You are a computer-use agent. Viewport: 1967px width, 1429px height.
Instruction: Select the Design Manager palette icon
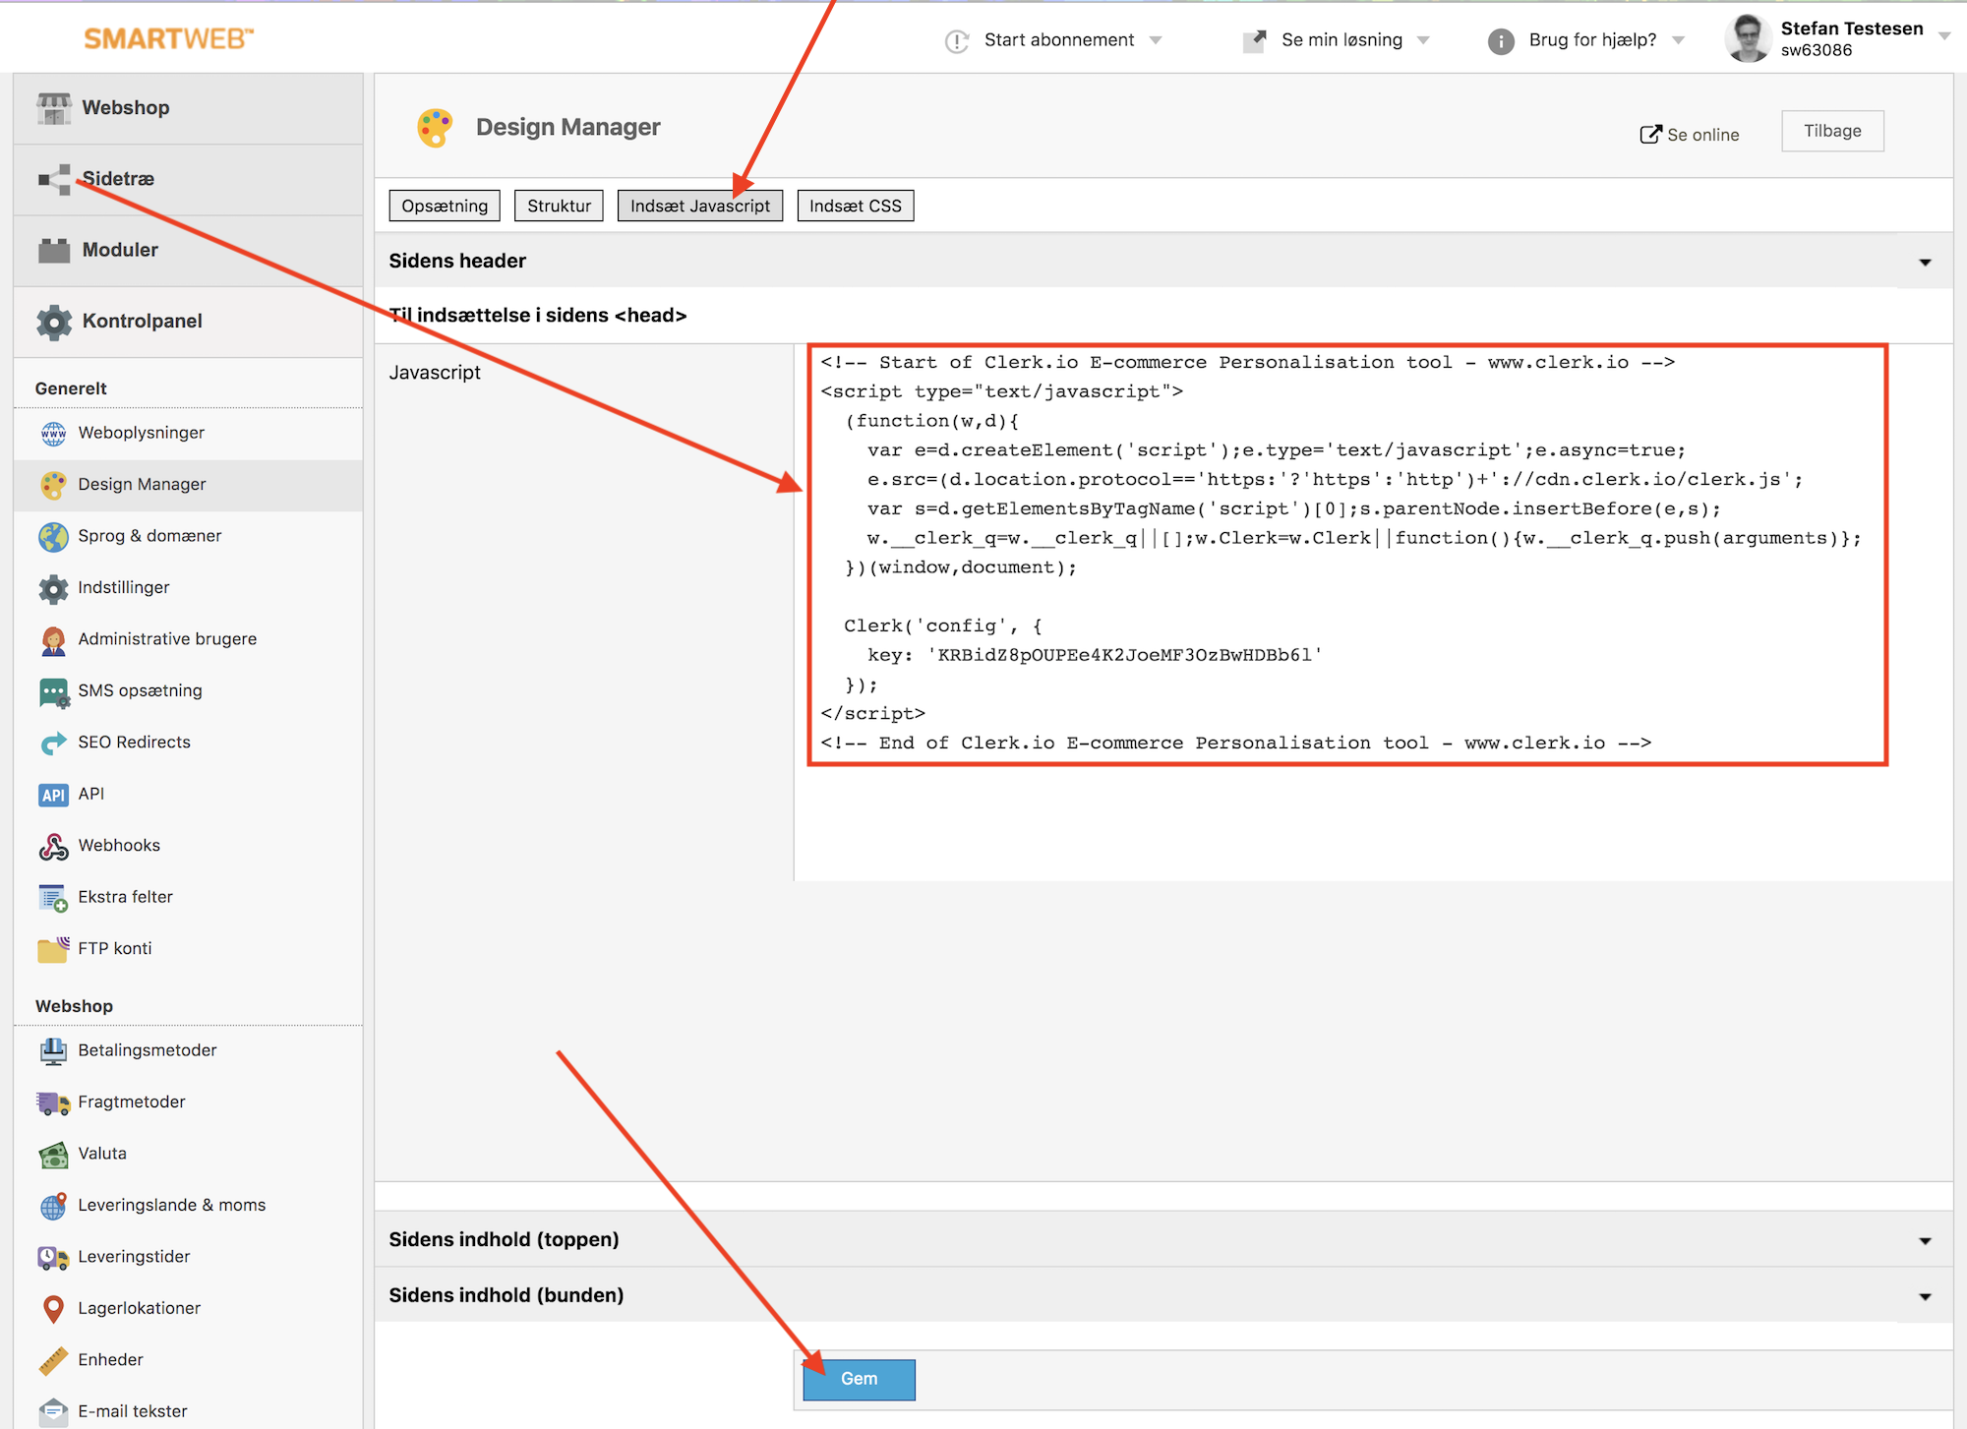point(54,484)
